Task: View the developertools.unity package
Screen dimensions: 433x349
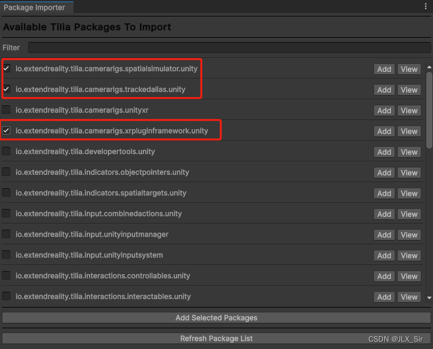Action: [x=409, y=152]
